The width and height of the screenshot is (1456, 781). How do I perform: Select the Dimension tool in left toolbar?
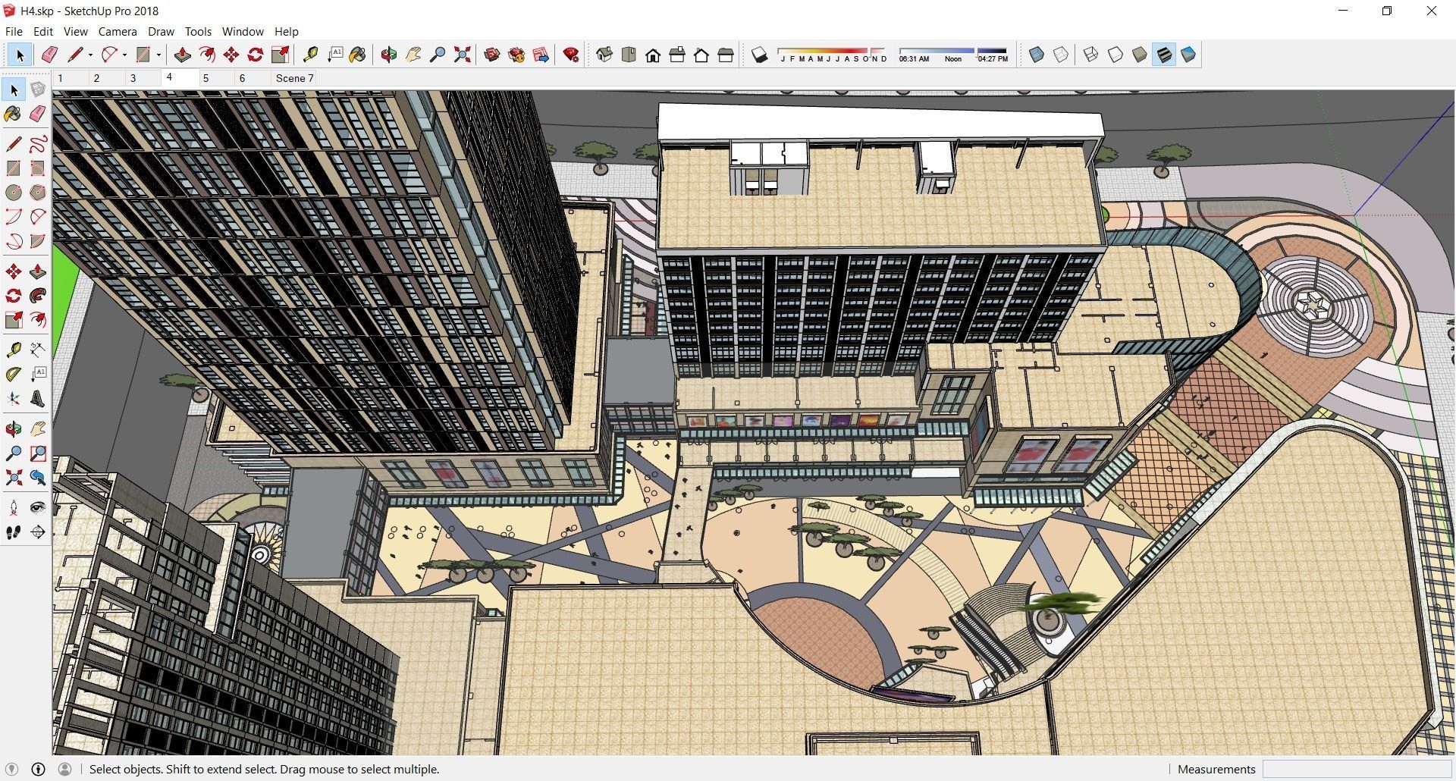[x=37, y=350]
